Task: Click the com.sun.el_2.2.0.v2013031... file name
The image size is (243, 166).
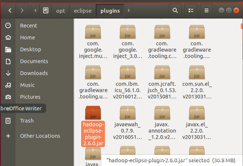Action: (x=197, y=90)
